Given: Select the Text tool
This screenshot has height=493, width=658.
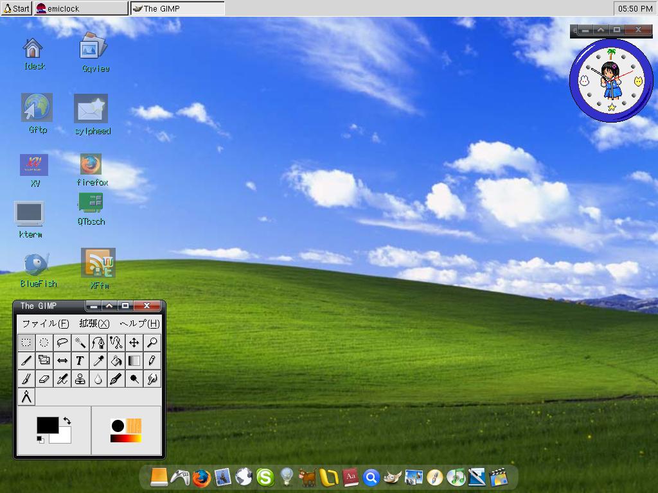Looking at the screenshot, I should (x=80, y=360).
